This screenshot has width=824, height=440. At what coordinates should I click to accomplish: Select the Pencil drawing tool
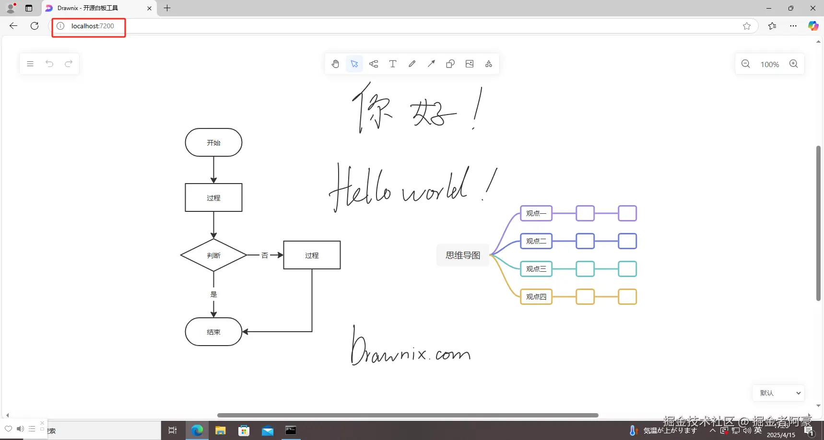click(412, 64)
